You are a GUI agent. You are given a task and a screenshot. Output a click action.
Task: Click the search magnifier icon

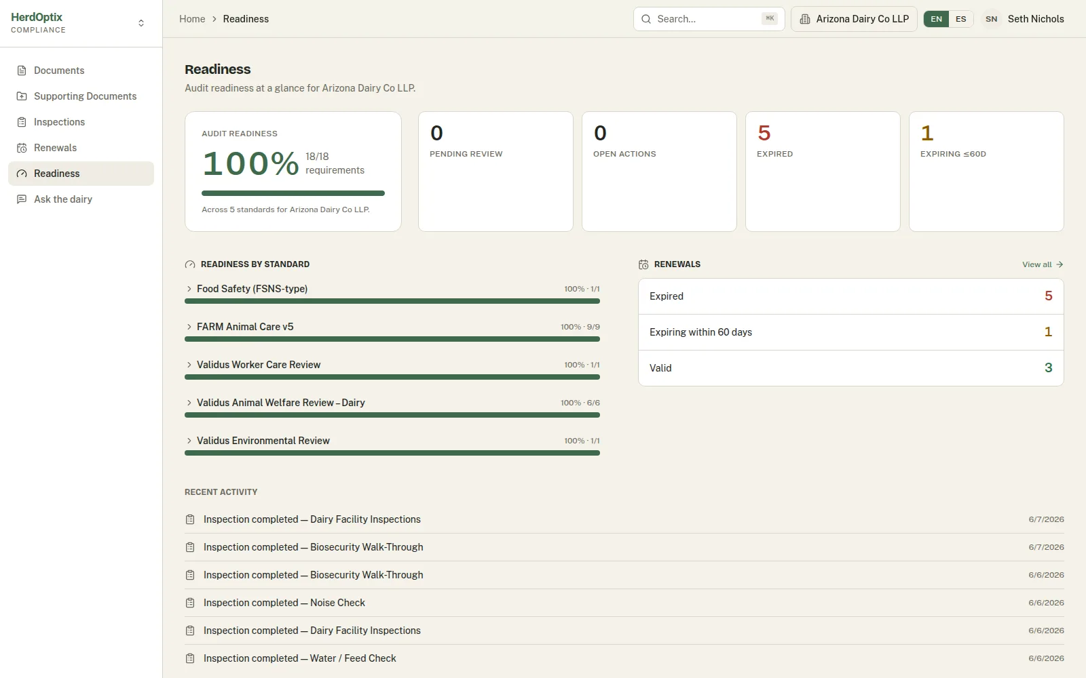coord(646,19)
